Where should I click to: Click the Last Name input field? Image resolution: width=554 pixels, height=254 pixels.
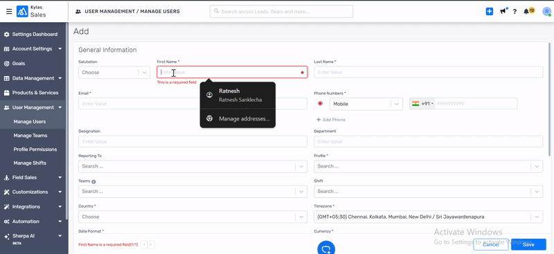coord(428,72)
